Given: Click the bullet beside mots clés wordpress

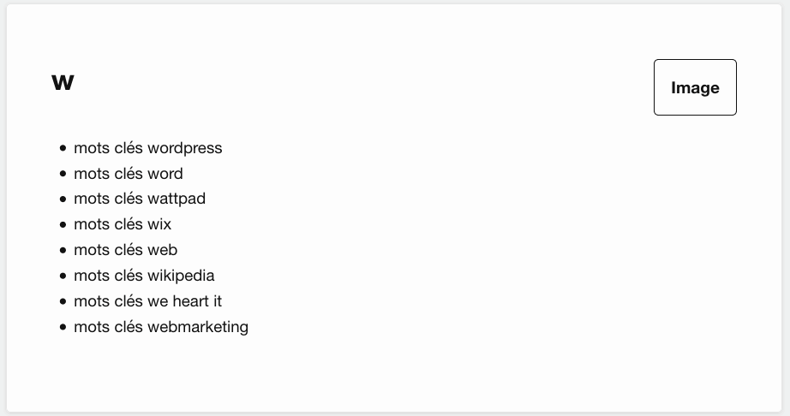Looking at the screenshot, I should 63,148.
